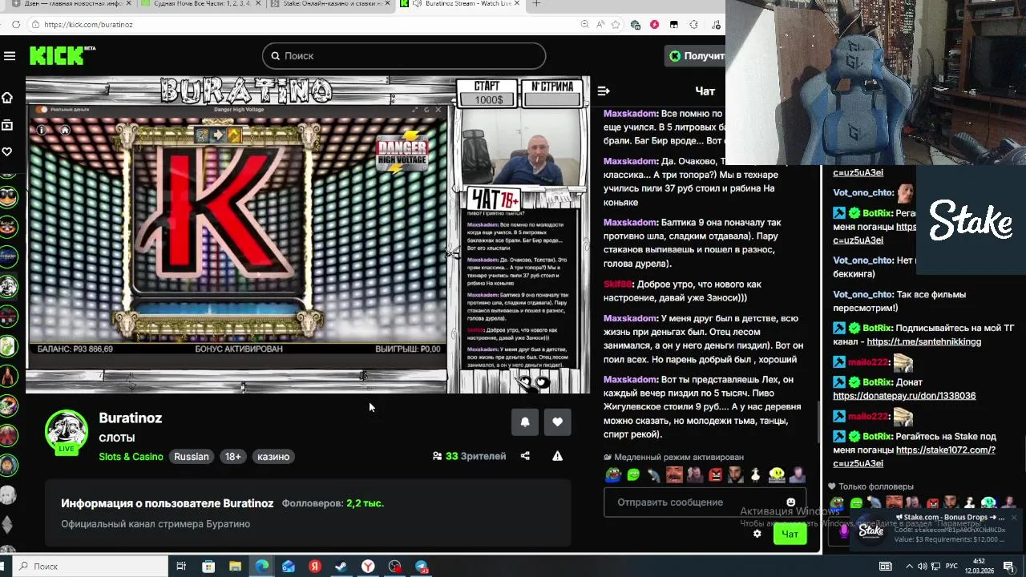This screenshot has width=1026, height=577.
Task: Open browser extensions puzzle icon
Action: tap(693, 25)
